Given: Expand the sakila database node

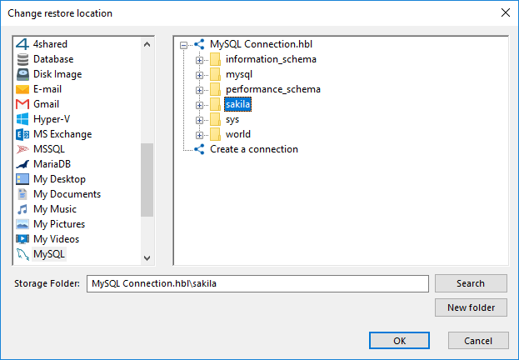Looking at the screenshot, I should [199, 105].
